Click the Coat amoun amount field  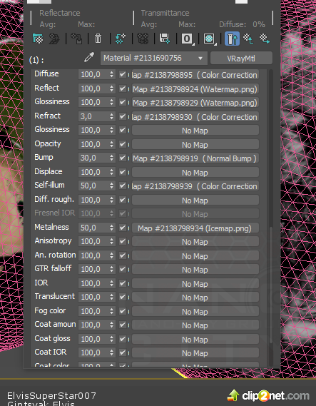[93, 325]
